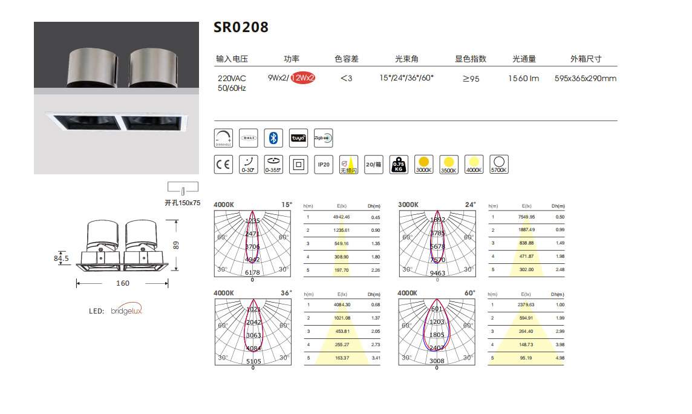692x414 pixels.
Task: Click the 4000K 36° polar light distribution chart
Action: [x=253, y=332]
